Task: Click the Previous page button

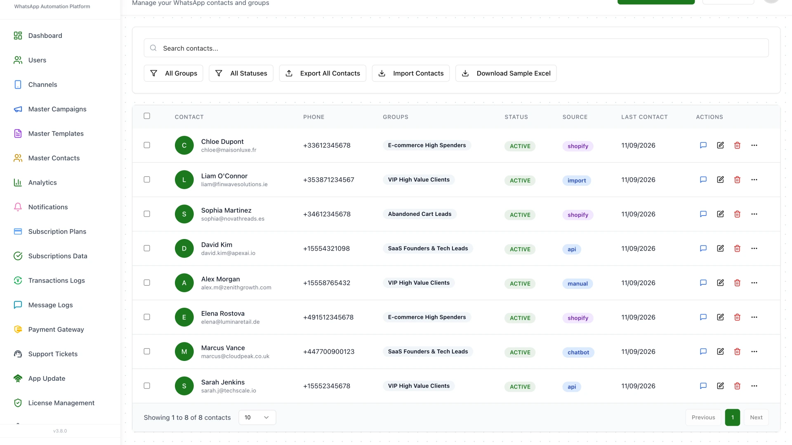Action: [x=703, y=417]
